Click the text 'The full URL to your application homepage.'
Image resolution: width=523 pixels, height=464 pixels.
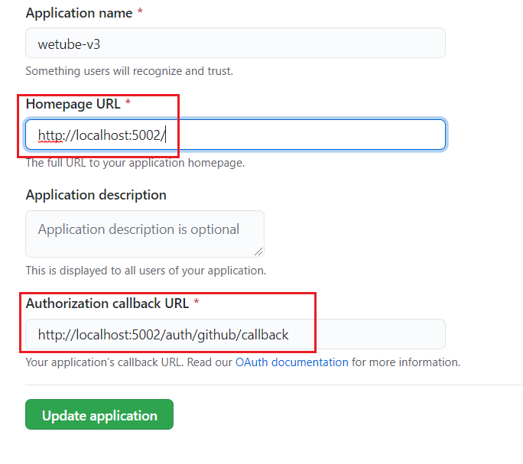pyautogui.click(x=135, y=163)
